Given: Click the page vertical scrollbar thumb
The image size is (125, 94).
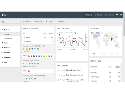Looking at the screenshot, I should pyautogui.click(x=124, y=25).
